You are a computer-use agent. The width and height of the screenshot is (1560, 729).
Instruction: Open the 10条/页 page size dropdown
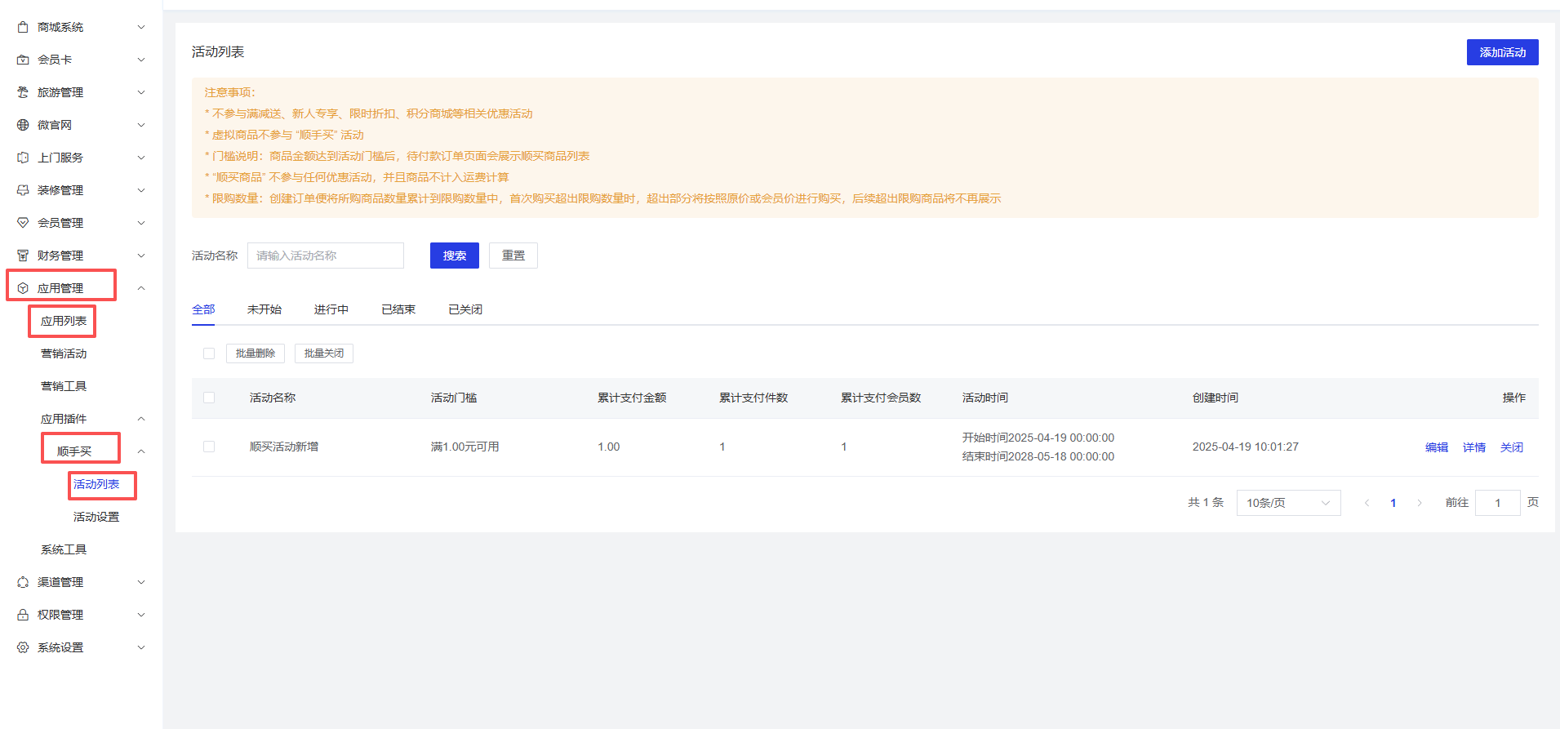[x=1287, y=503]
